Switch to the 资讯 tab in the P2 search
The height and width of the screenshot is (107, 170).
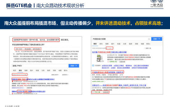click(x=101, y=44)
